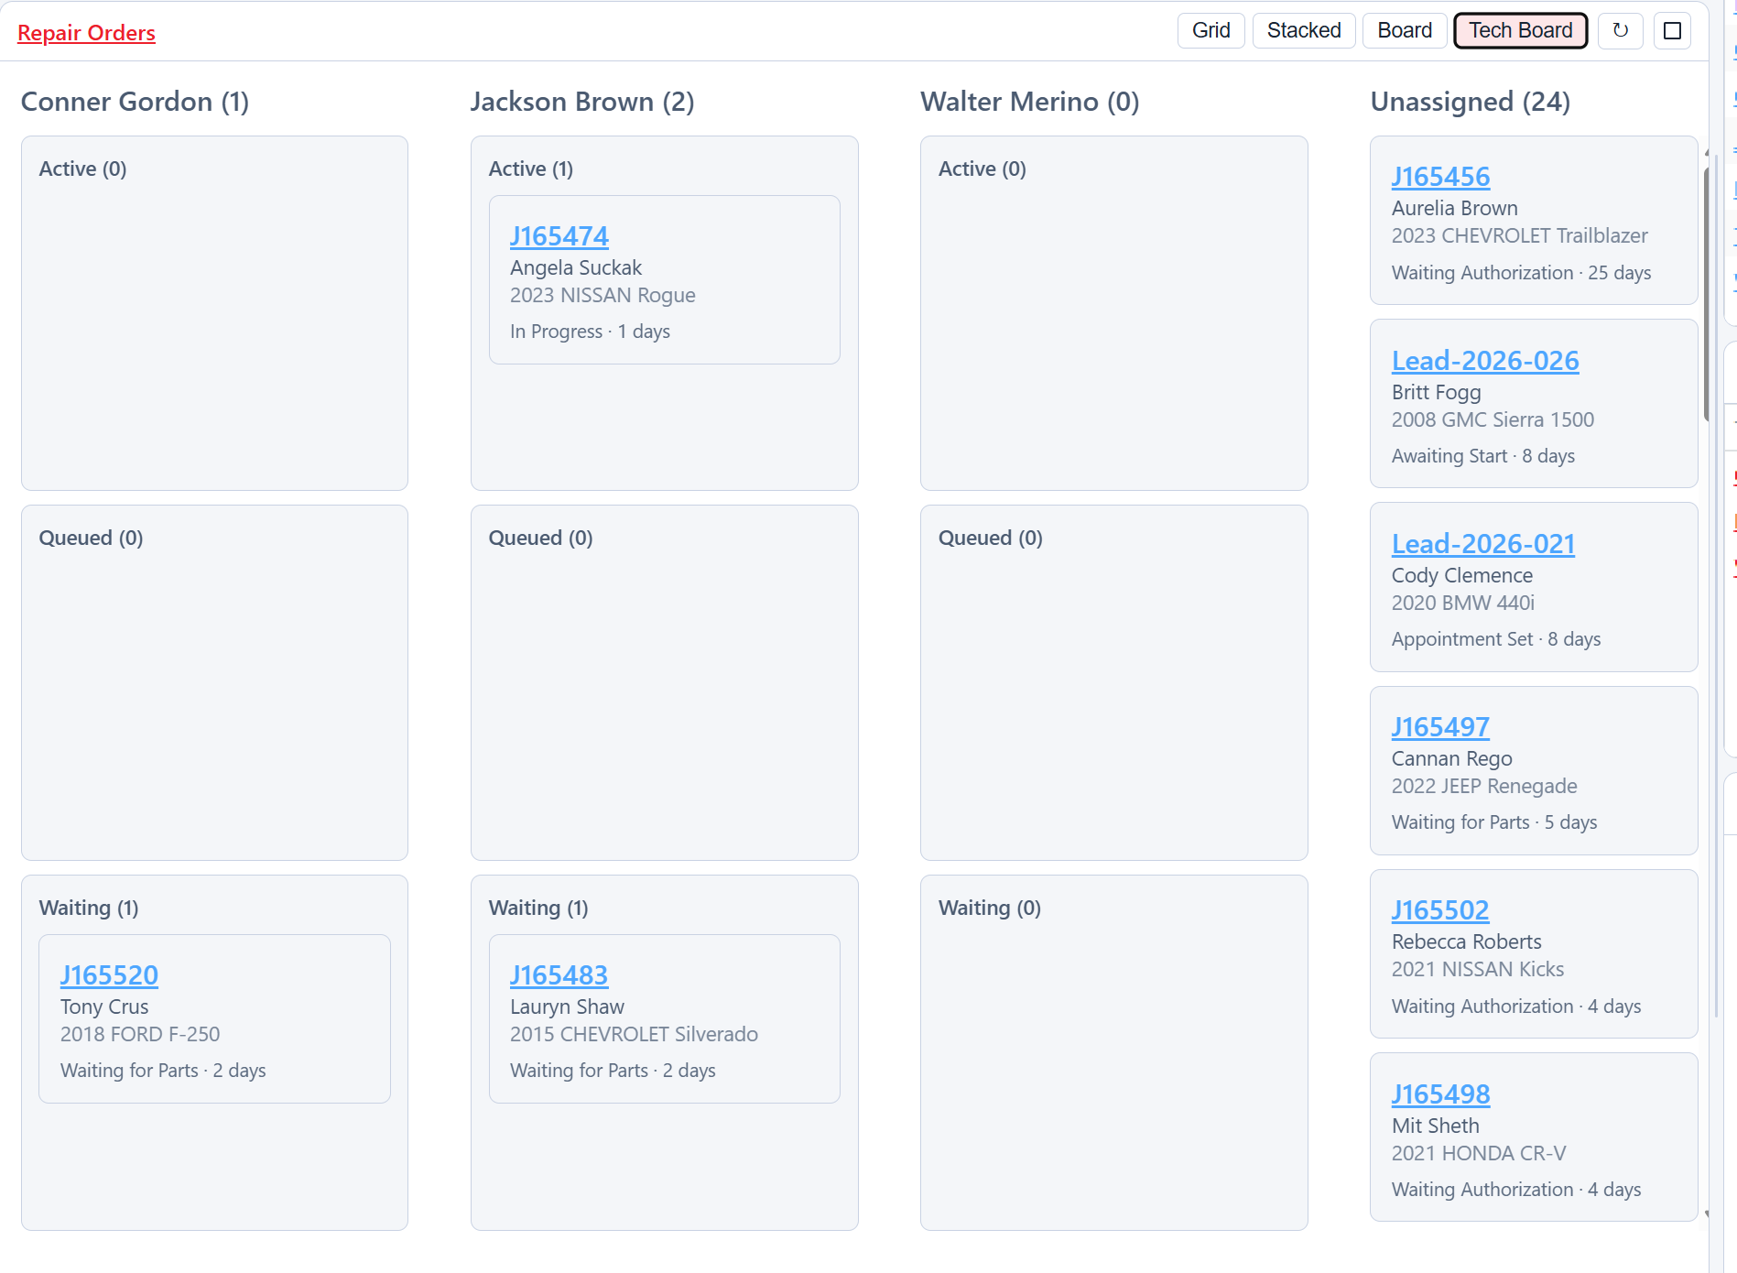Refresh the repair orders board
Screen dimensions: 1737x1273
(x=1620, y=30)
